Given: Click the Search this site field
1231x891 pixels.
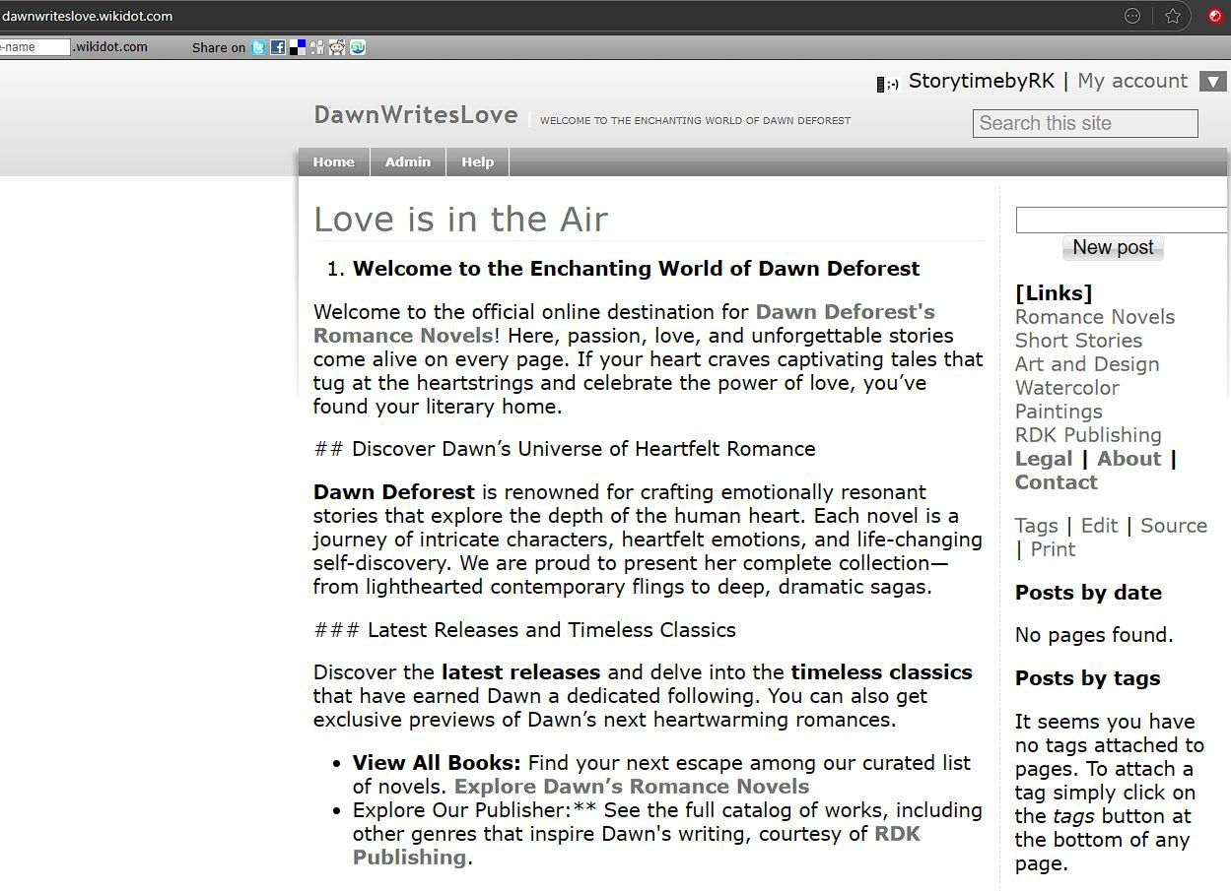Looking at the screenshot, I should 1084,123.
